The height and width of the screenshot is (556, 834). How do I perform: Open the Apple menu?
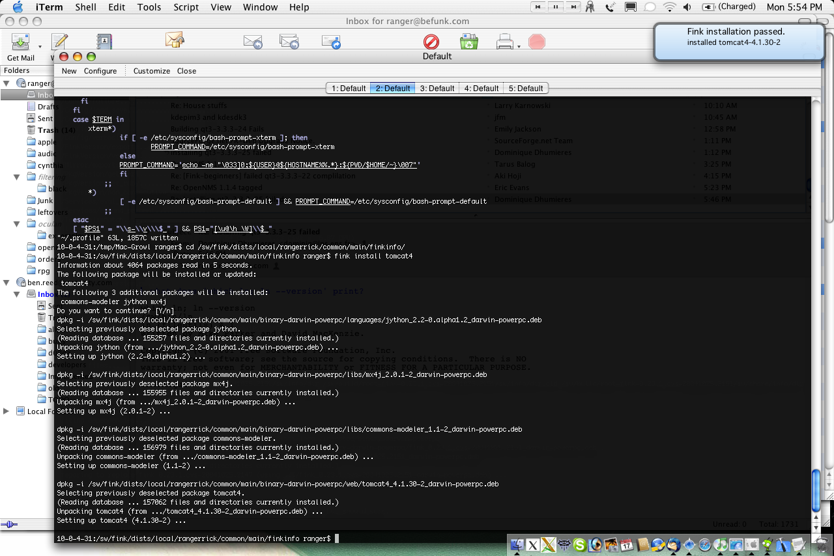pyautogui.click(x=18, y=7)
